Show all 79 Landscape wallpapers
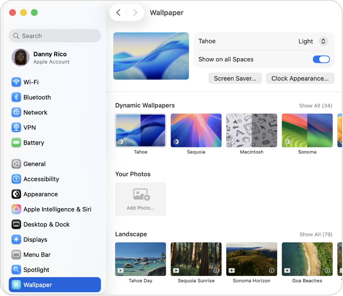This screenshot has height=296, width=343. 315,234
